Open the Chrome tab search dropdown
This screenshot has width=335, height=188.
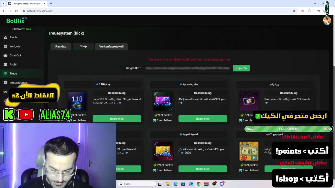tap(3, 3)
